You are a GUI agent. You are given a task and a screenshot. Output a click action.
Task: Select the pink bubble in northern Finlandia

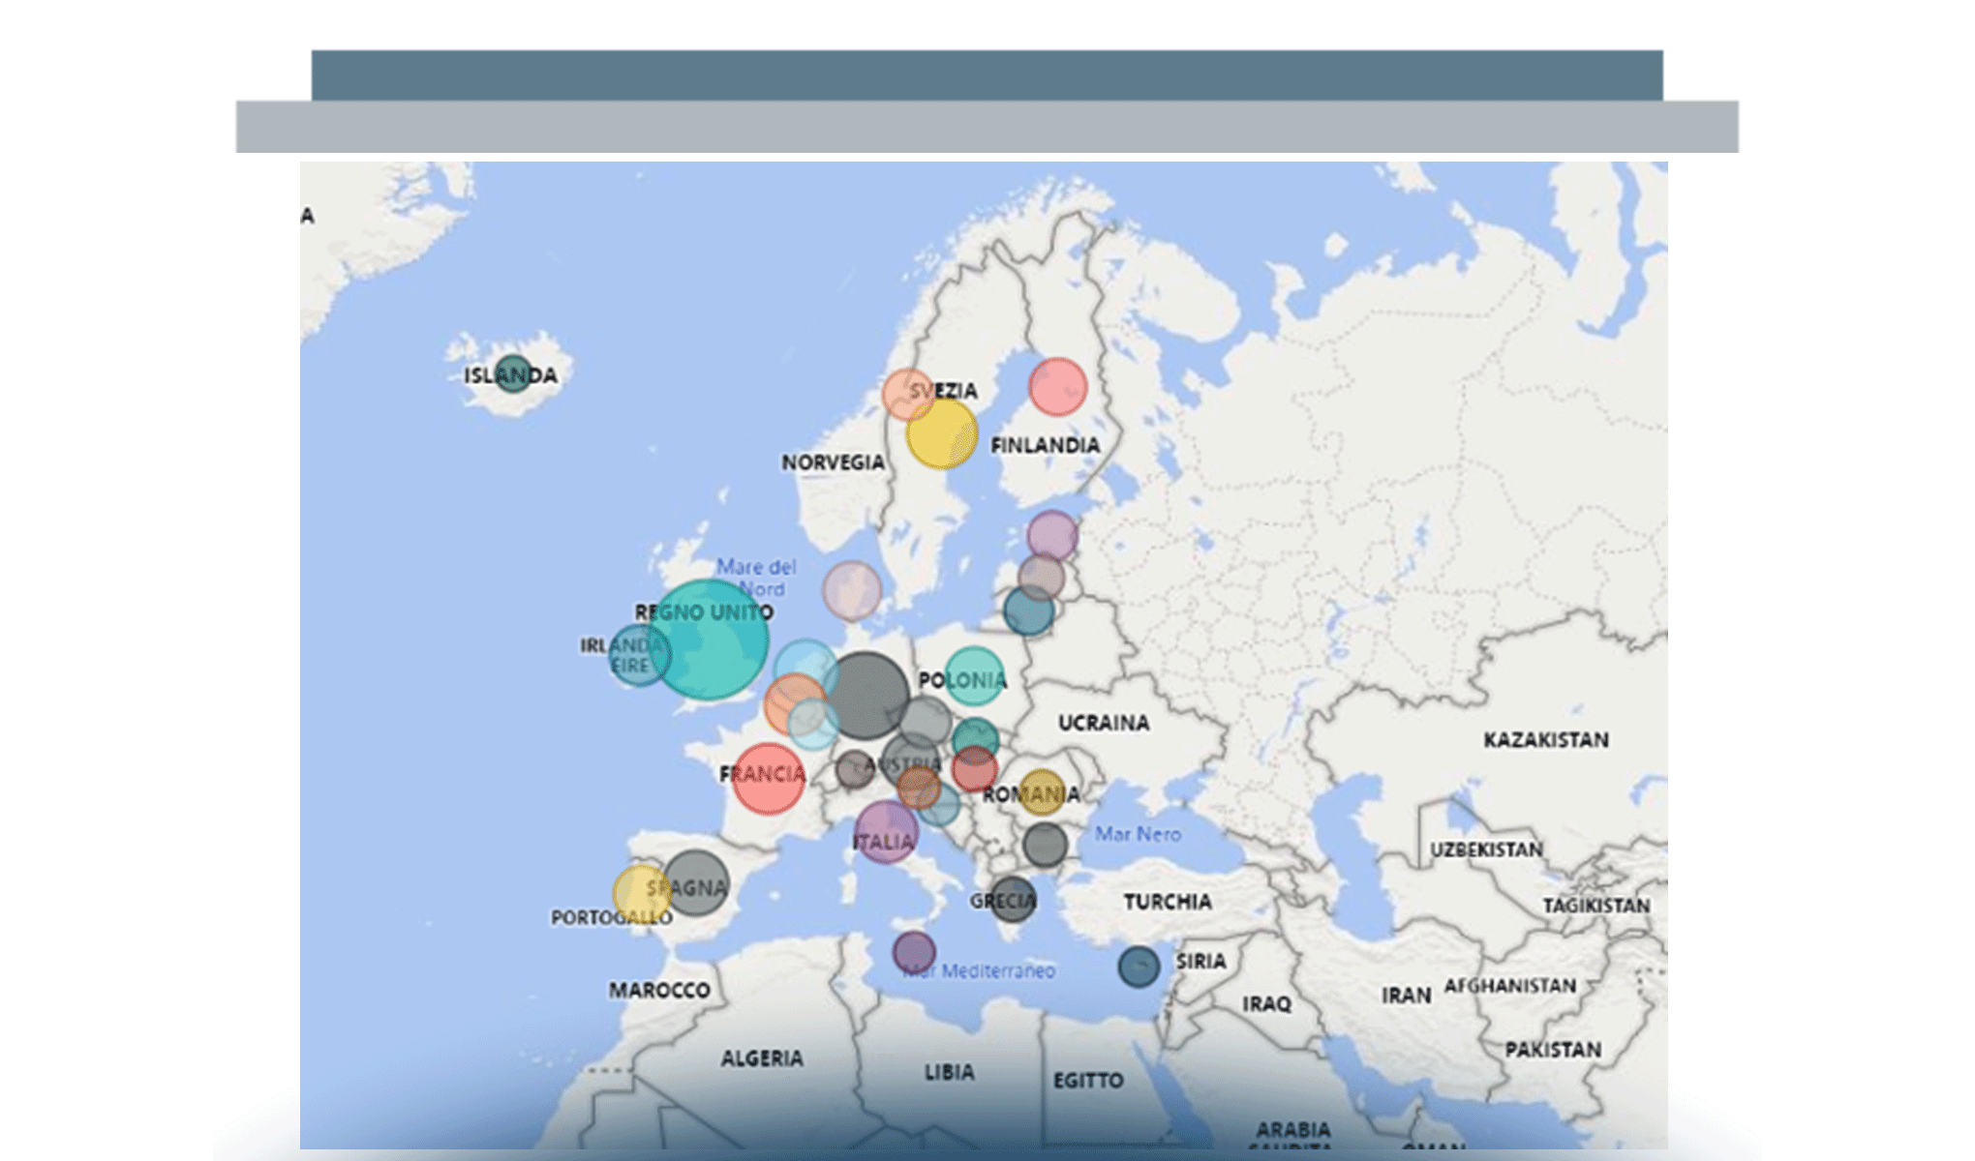tap(1057, 387)
